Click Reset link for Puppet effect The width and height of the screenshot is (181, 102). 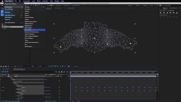46,80
